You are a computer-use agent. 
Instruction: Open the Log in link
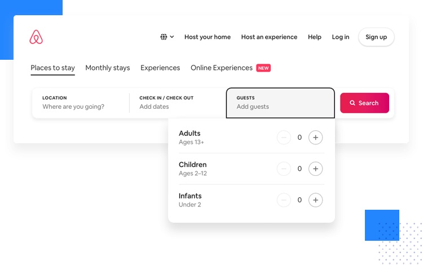click(340, 37)
